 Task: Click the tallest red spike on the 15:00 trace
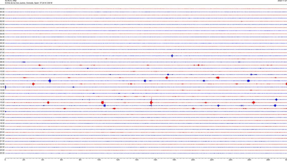(x=151, y=102)
